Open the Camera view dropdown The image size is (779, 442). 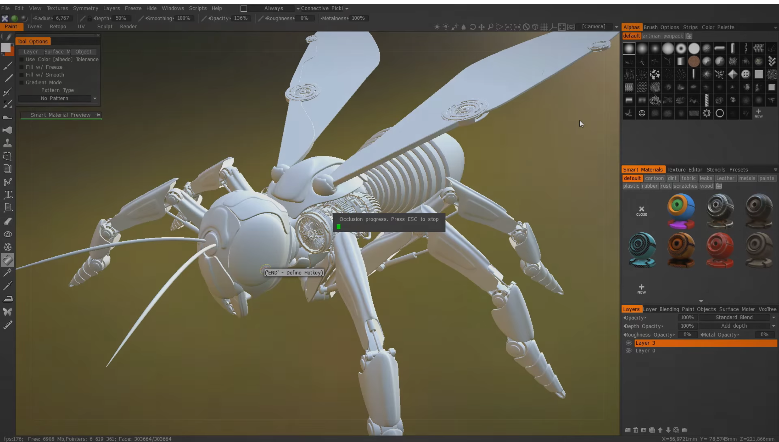[617, 27]
